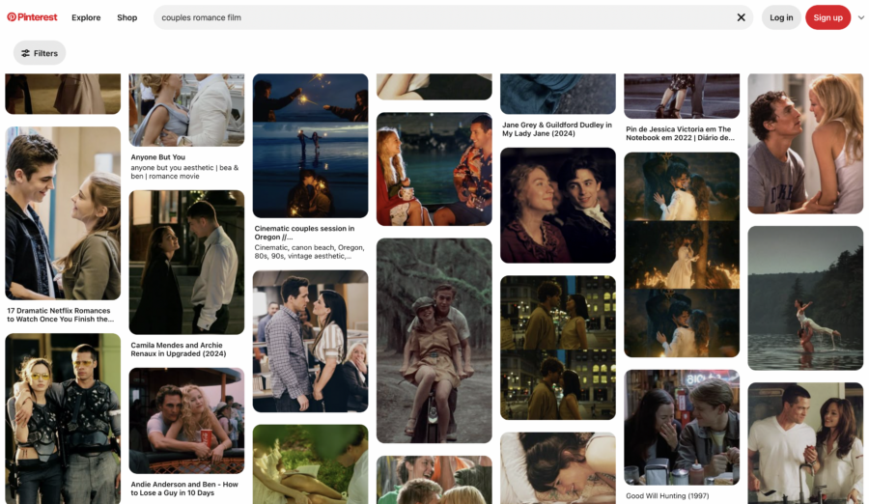Open the office couple plaid shirt thumbnail
The image size is (869, 504).
310,342
